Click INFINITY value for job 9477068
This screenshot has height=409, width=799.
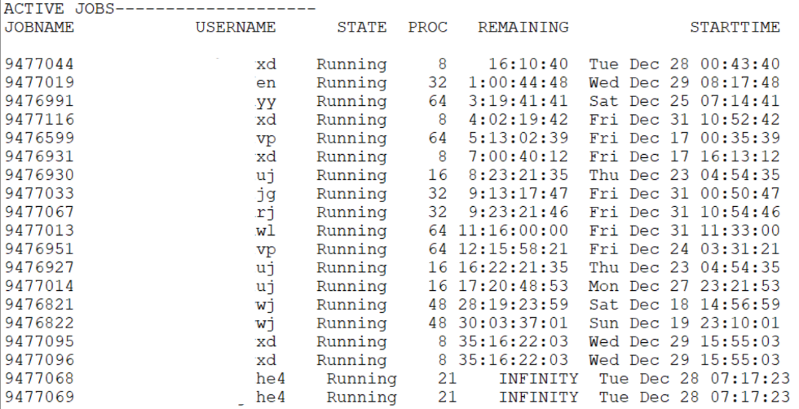point(538,379)
